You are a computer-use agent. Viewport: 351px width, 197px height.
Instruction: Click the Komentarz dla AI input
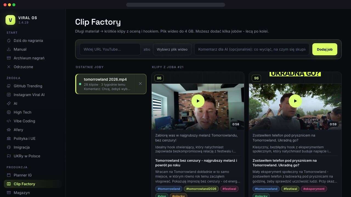tap(252, 49)
